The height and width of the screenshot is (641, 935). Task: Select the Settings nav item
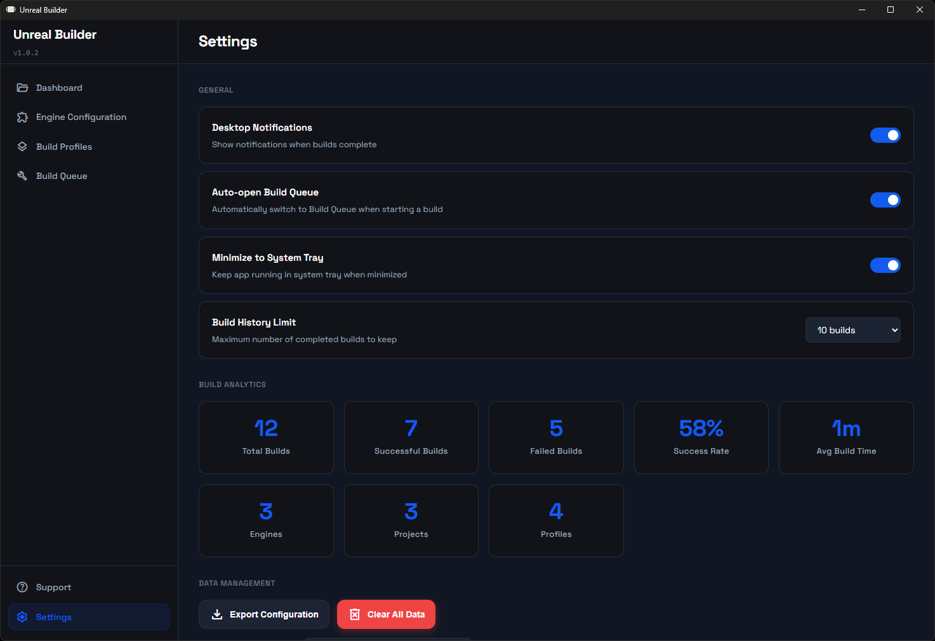coord(89,617)
